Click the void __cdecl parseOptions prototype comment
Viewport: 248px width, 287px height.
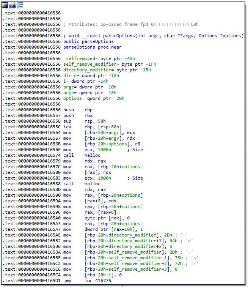(154, 36)
